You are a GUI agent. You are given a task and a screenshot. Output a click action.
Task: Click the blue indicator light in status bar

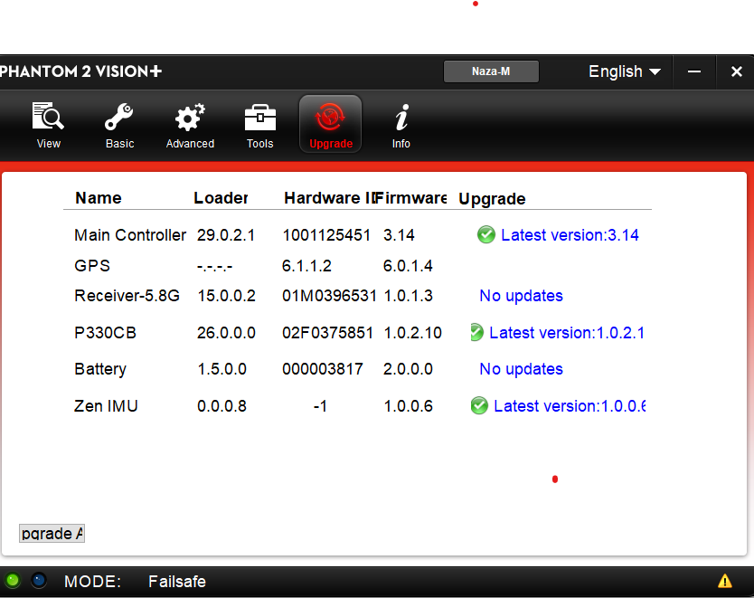pos(39,581)
